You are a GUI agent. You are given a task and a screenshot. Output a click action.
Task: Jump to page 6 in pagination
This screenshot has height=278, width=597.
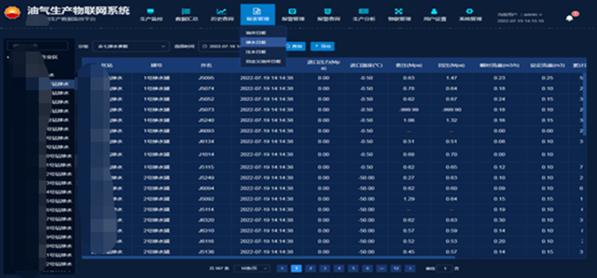point(367,268)
